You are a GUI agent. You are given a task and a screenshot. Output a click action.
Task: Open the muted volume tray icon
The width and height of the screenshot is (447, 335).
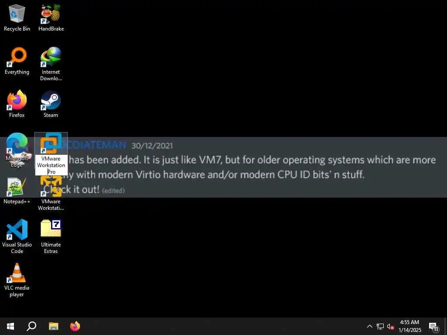(x=390, y=326)
